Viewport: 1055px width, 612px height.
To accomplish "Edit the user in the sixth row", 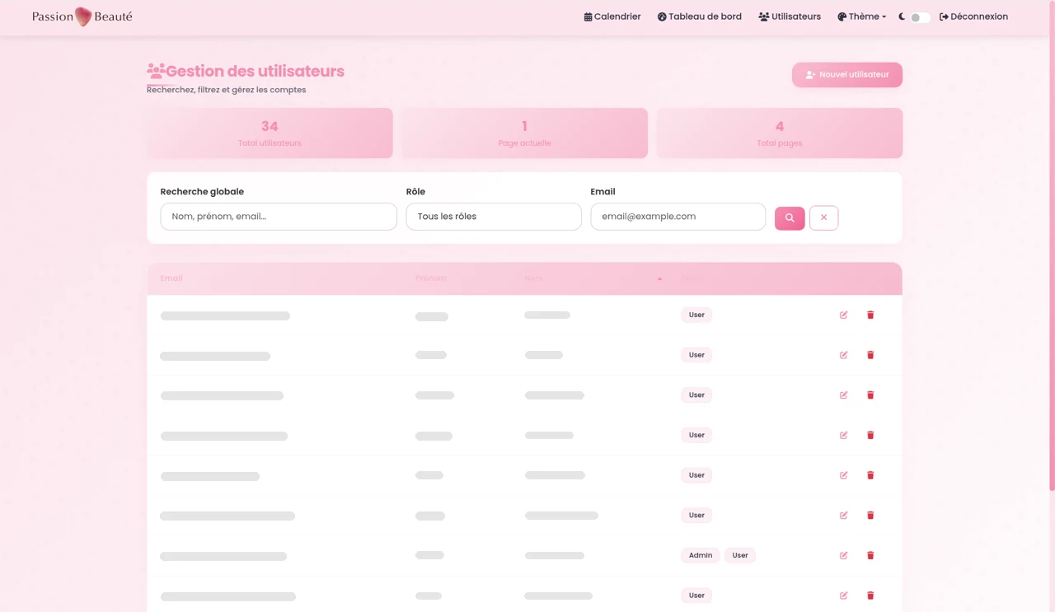I will (x=844, y=516).
